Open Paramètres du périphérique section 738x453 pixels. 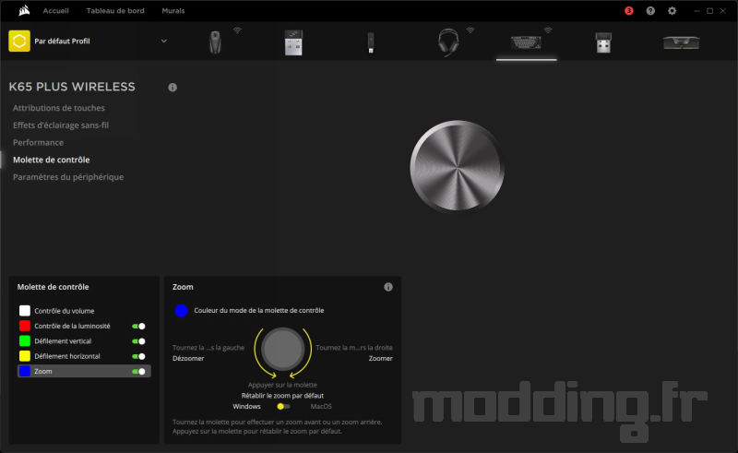[x=68, y=177]
